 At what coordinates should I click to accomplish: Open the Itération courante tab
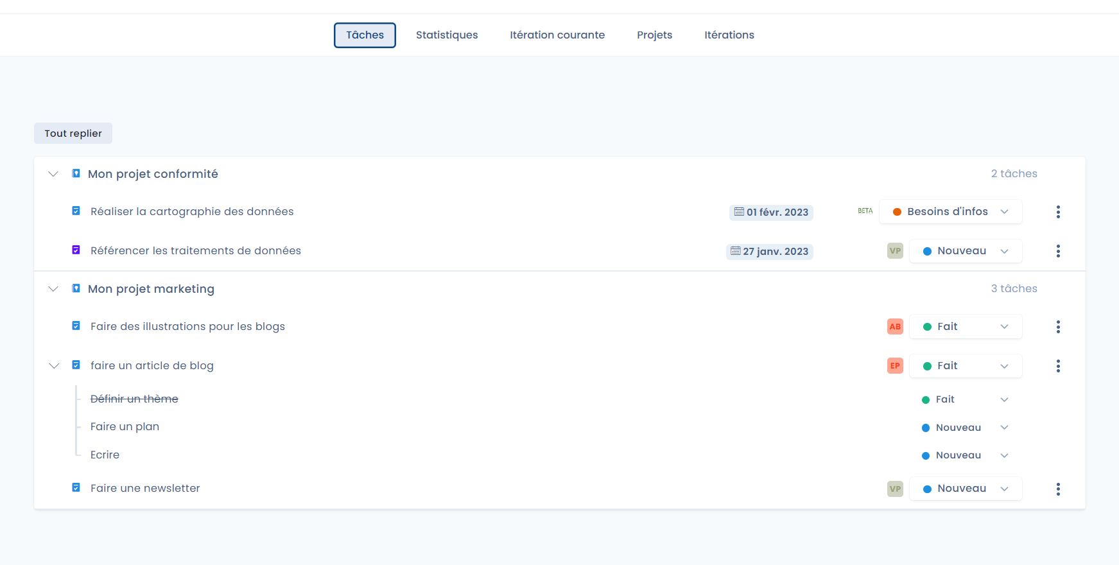pos(557,35)
